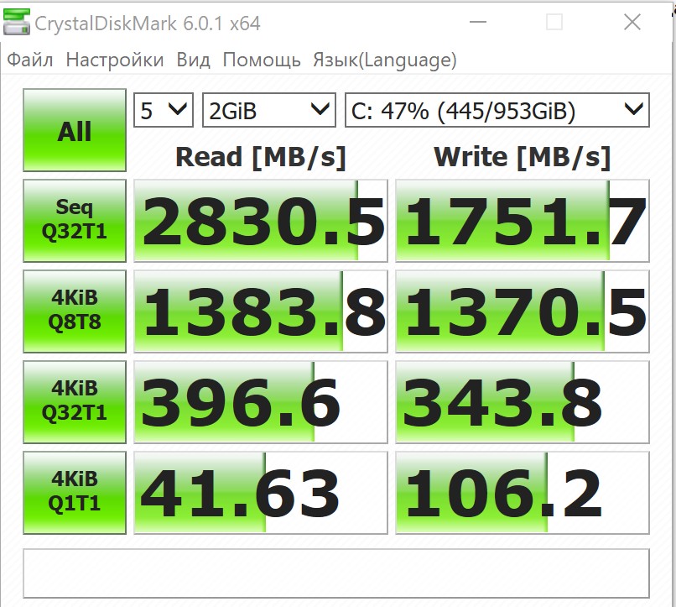
Task: Open the Язык(Language) menu
Action: point(385,60)
